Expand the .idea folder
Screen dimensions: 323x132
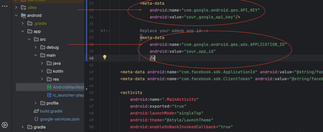click(x=16, y=8)
